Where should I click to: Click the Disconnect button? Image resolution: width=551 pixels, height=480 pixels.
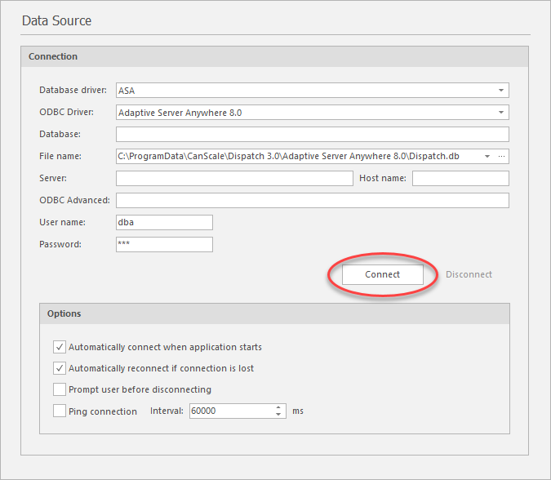point(469,275)
